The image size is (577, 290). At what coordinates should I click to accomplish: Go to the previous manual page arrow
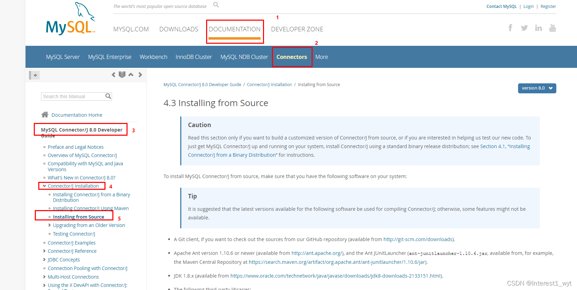pyautogui.click(x=113, y=75)
